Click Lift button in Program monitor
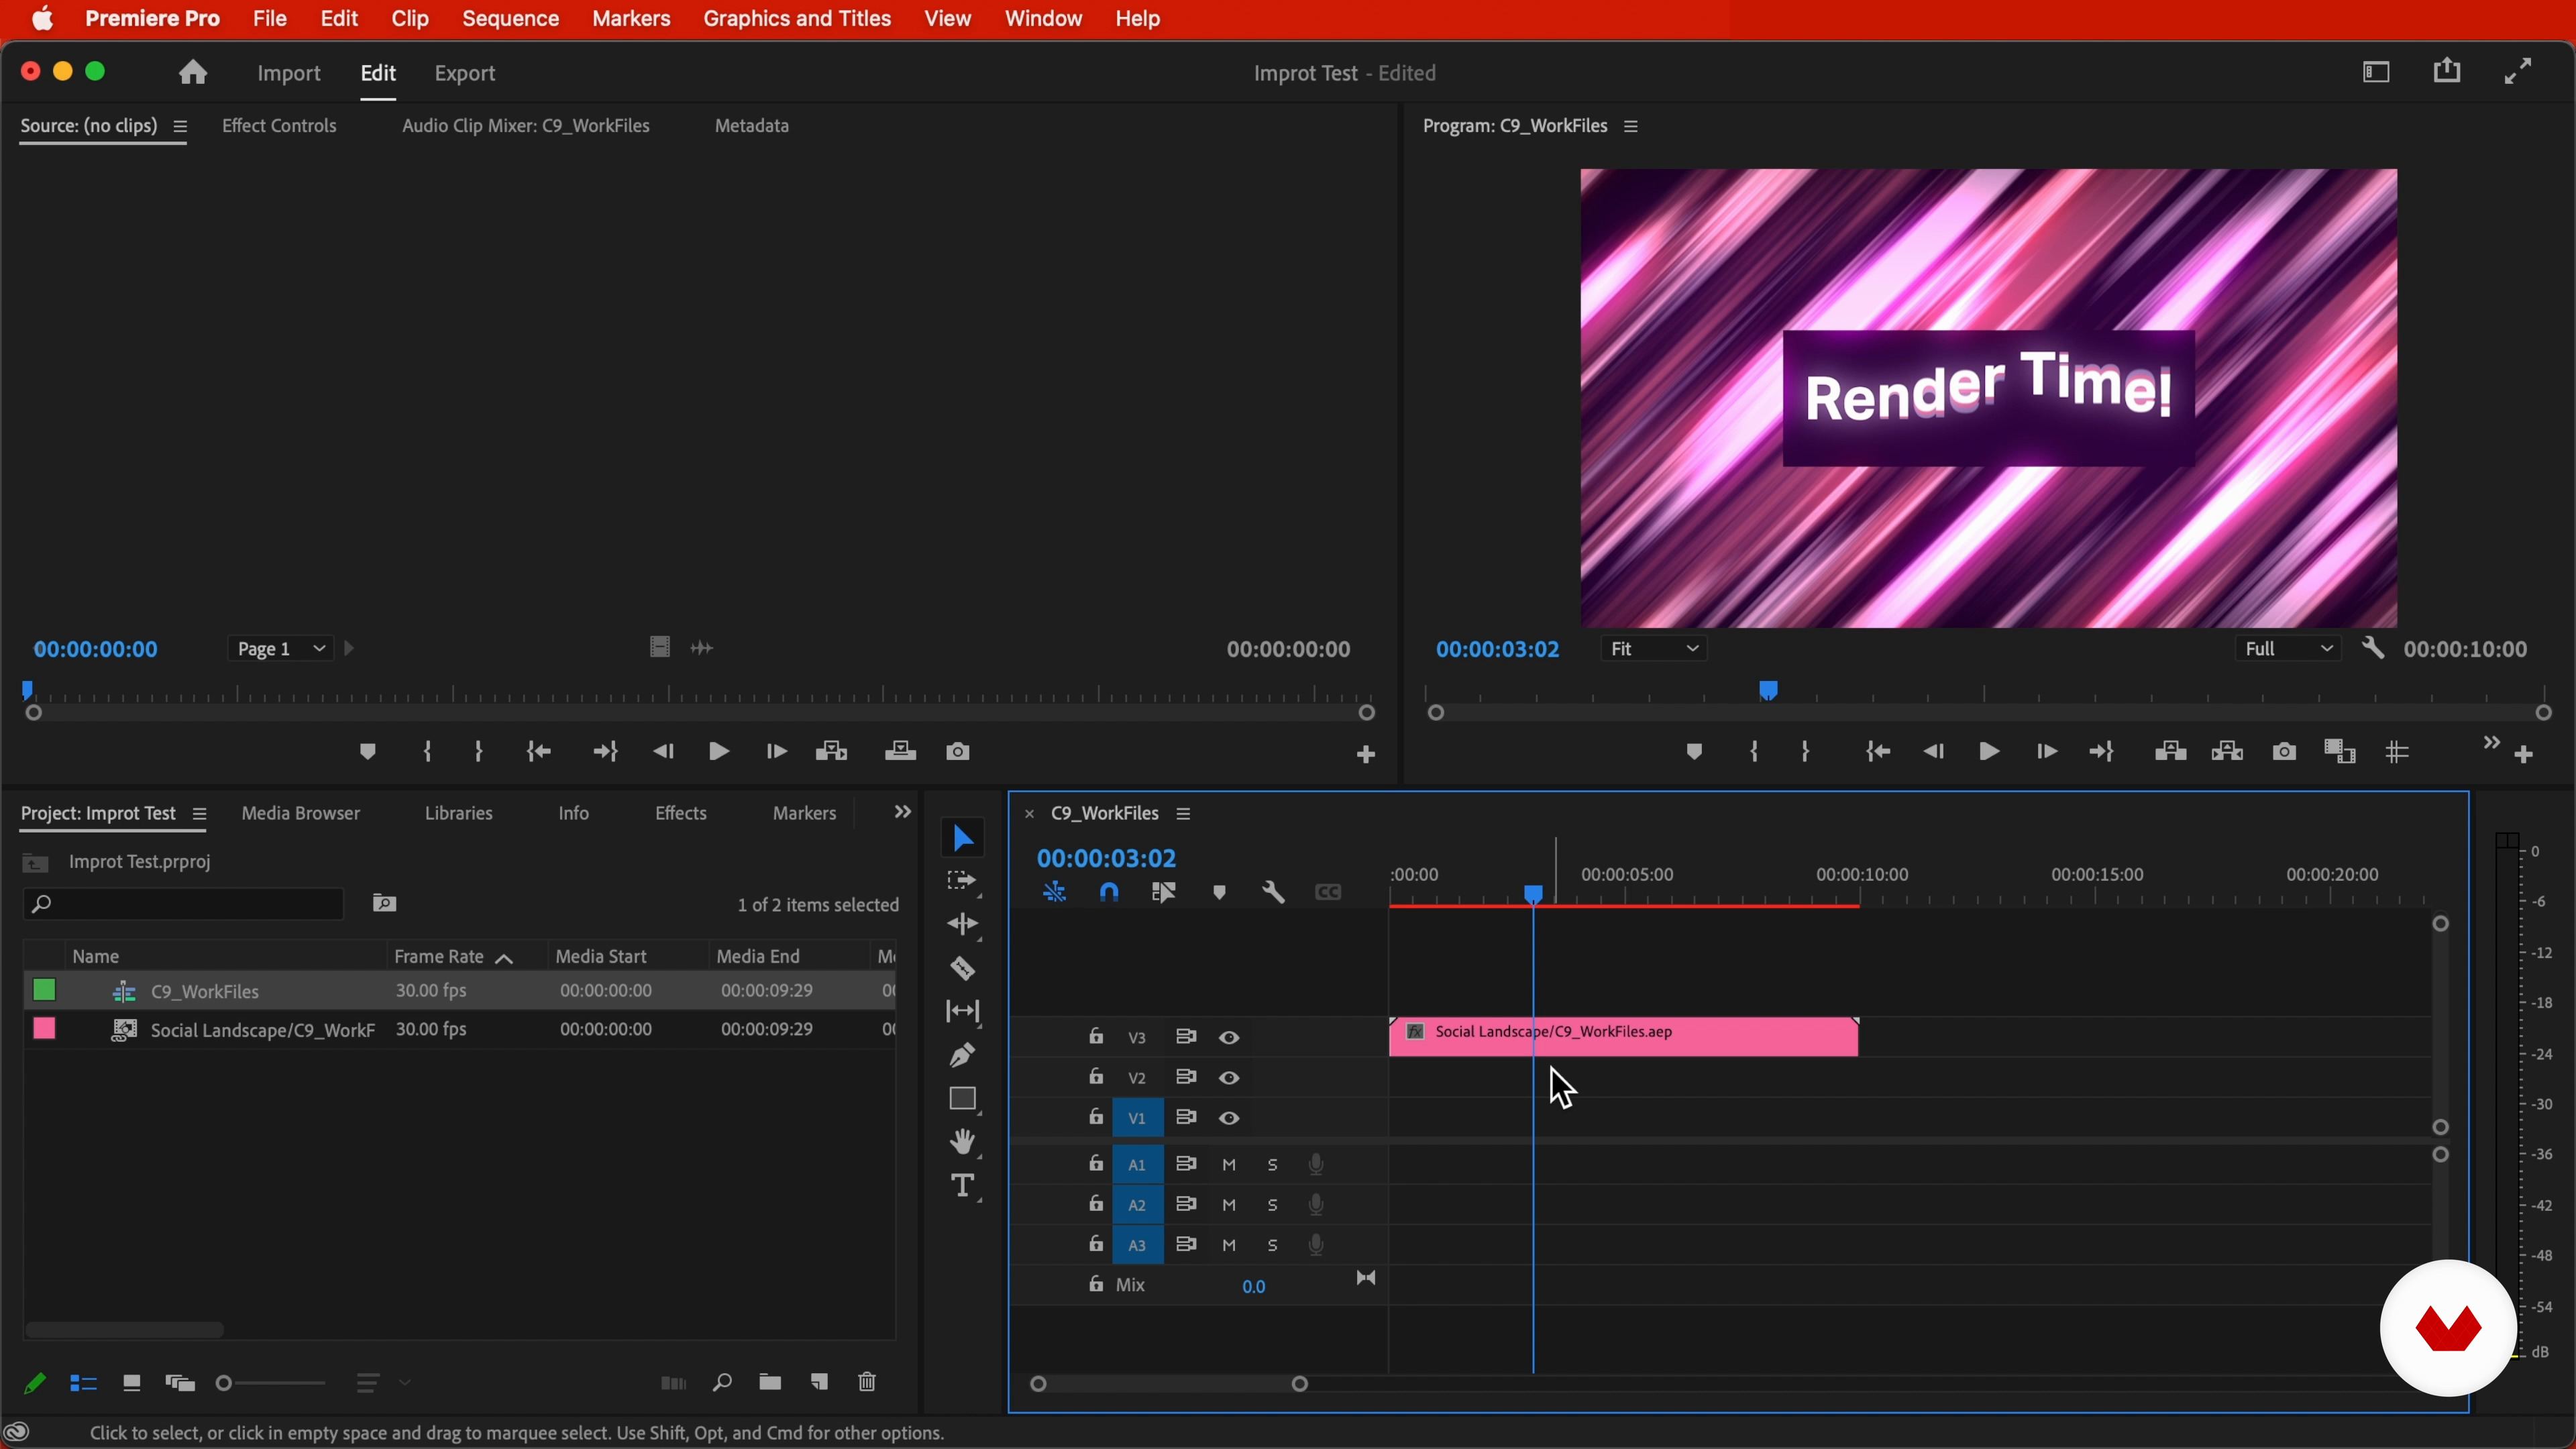This screenshot has width=2576, height=1449. pyautogui.click(x=2170, y=752)
